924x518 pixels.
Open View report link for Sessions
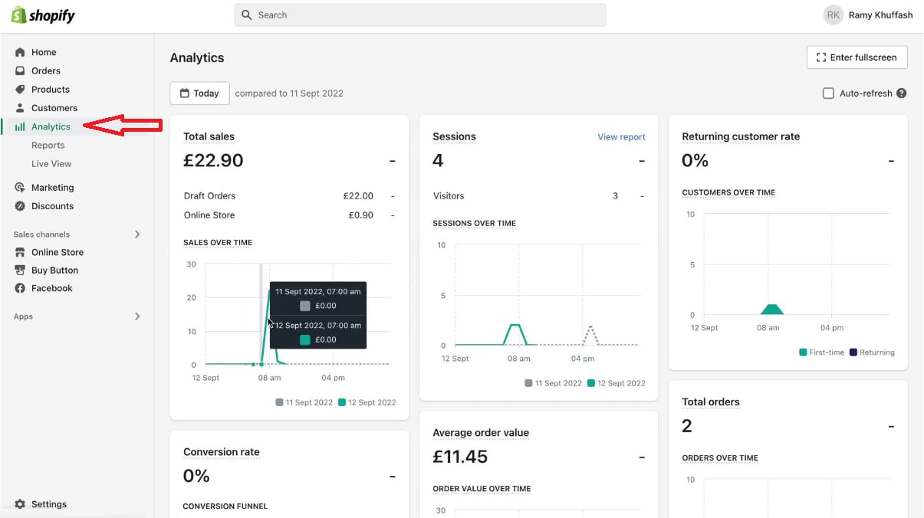[x=621, y=137]
